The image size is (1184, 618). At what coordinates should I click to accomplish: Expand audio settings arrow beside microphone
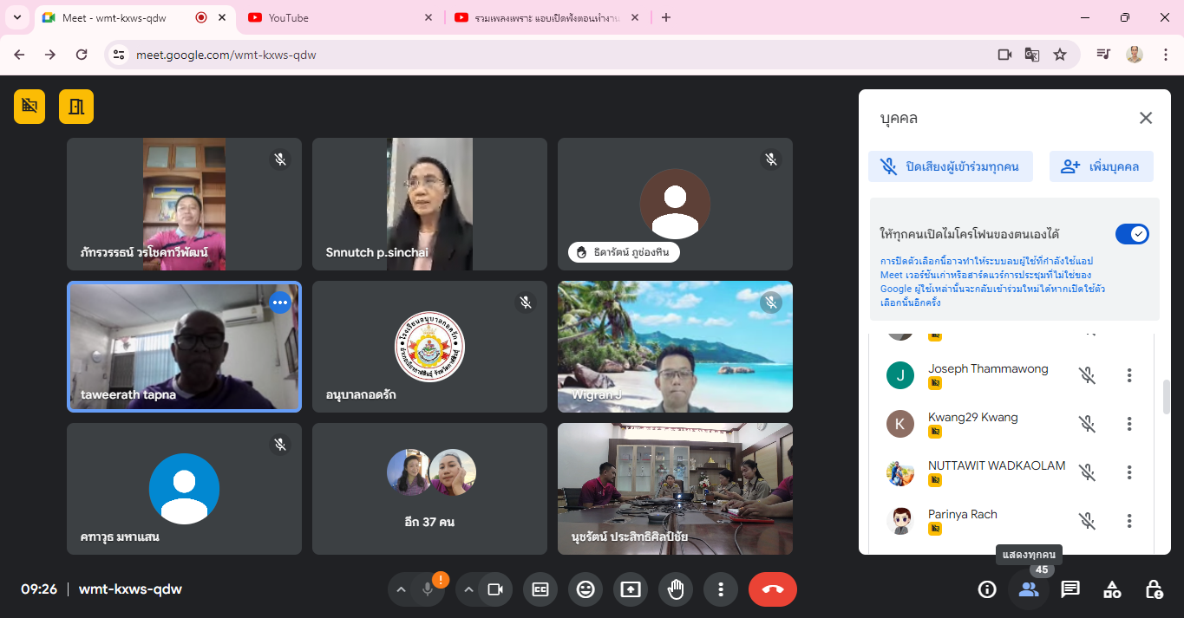tap(401, 589)
